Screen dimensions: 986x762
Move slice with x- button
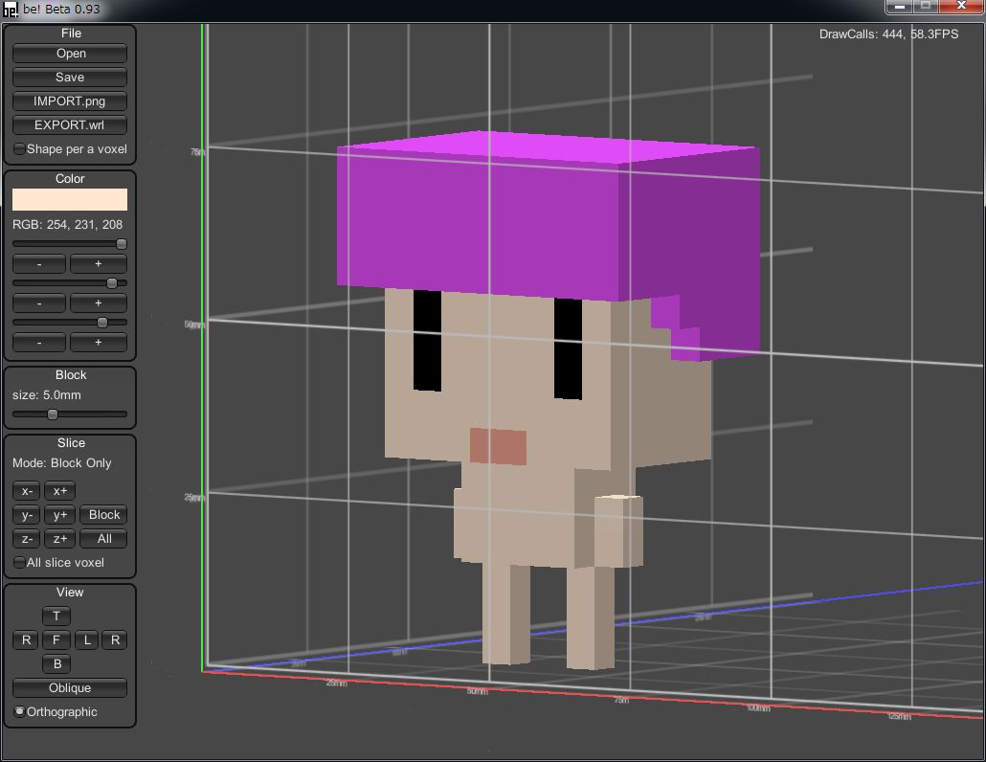click(x=27, y=491)
